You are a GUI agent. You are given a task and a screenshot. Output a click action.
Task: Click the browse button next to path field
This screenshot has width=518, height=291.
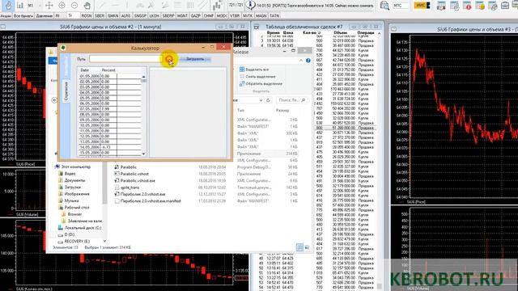(x=169, y=59)
